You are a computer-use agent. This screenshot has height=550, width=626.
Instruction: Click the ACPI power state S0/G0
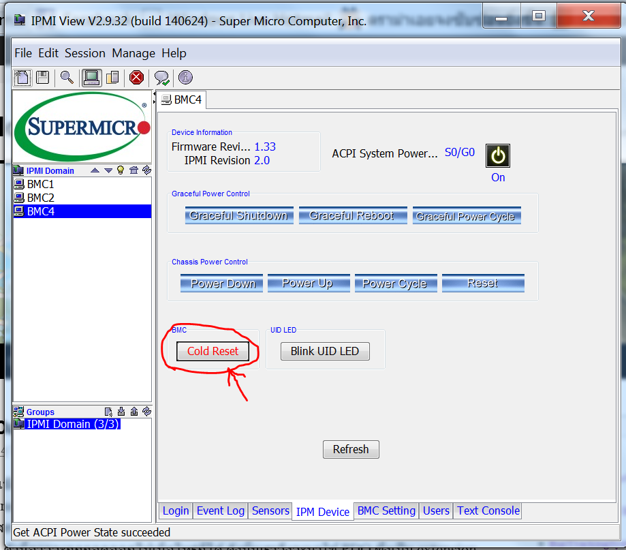point(460,152)
